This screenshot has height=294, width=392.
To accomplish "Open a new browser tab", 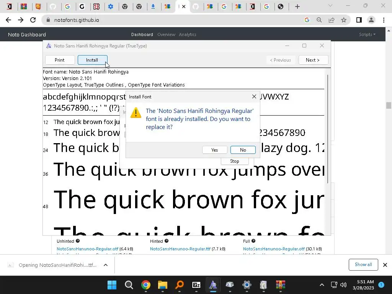I will [297, 7].
